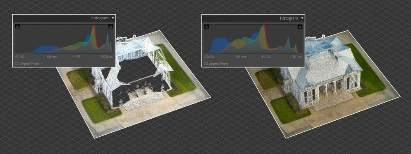Toggle shadow clipping indicator in right histogram

click(207, 26)
